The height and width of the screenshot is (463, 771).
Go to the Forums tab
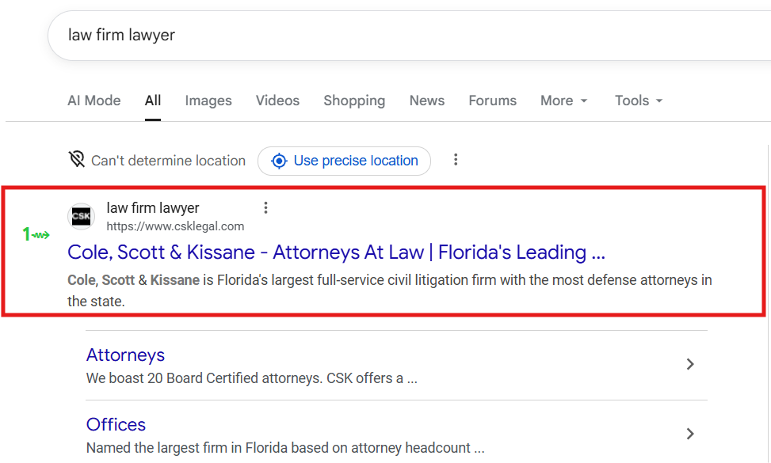pos(492,101)
